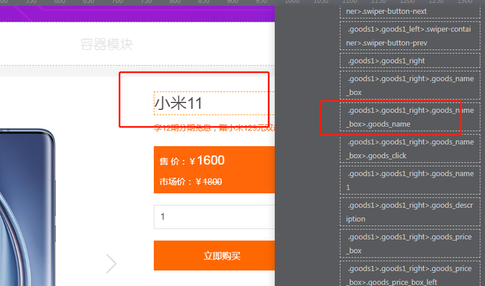Select the goods_name_box>.goods_click selector entry

(410, 148)
